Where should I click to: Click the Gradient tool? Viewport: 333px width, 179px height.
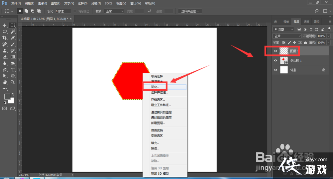pos(13,57)
